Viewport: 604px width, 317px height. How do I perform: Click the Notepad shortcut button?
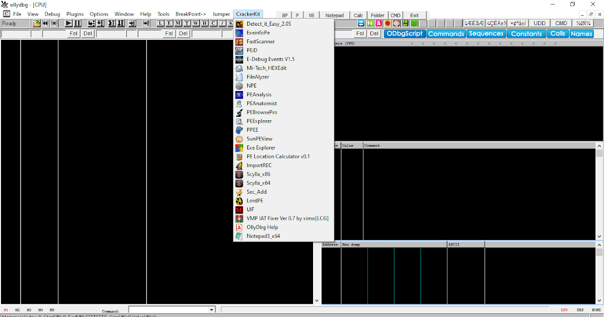334,15
